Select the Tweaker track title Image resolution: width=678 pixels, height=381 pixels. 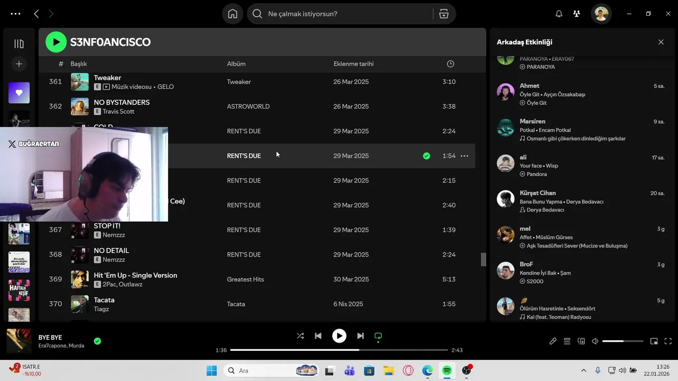point(108,78)
